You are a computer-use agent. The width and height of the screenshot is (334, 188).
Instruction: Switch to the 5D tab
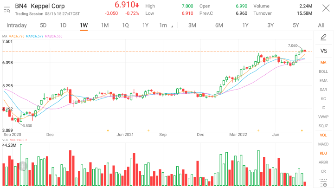click(43, 26)
